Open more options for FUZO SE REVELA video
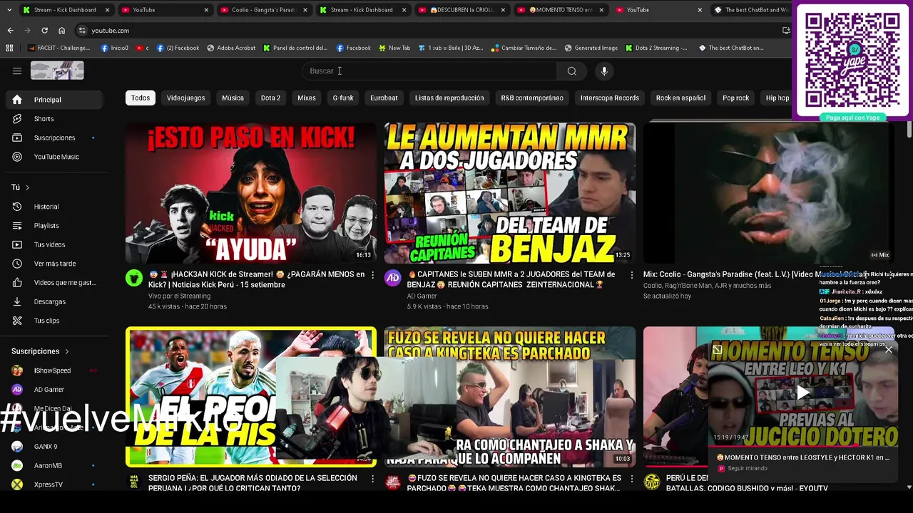 point(631,479)
